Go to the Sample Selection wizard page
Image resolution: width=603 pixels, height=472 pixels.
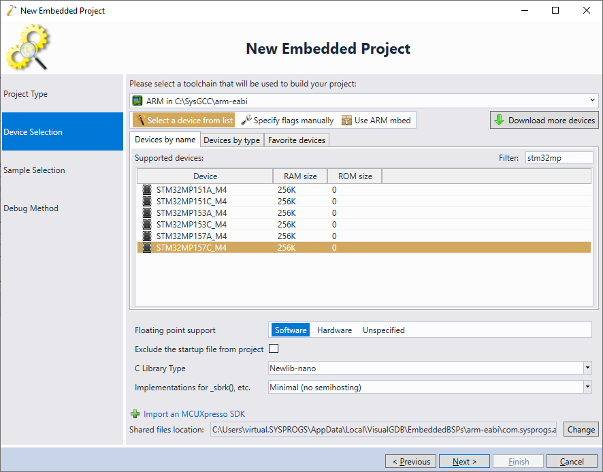tap(63, 170)
